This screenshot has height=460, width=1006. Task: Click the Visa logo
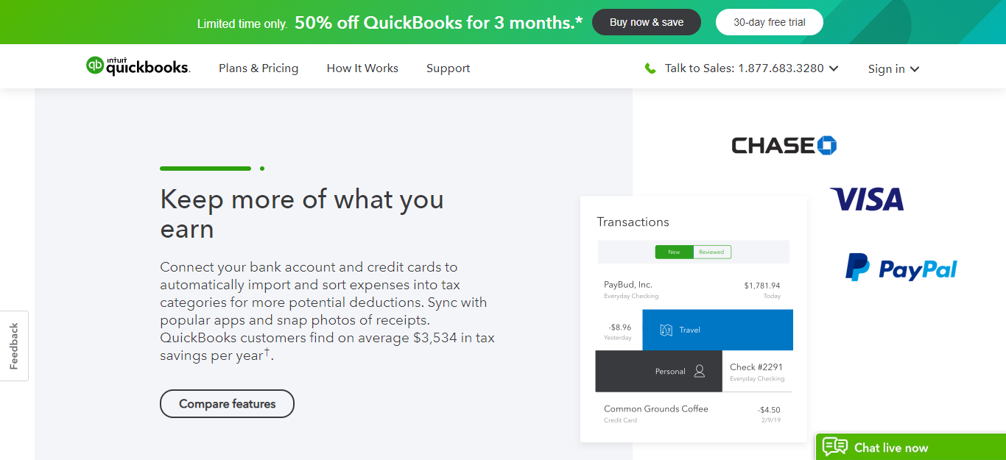tap(867, 199)
